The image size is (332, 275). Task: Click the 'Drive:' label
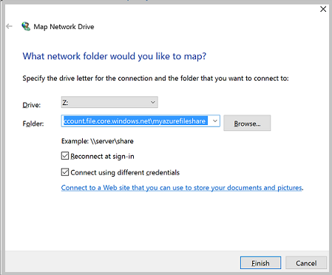click(x=32, y=105)
